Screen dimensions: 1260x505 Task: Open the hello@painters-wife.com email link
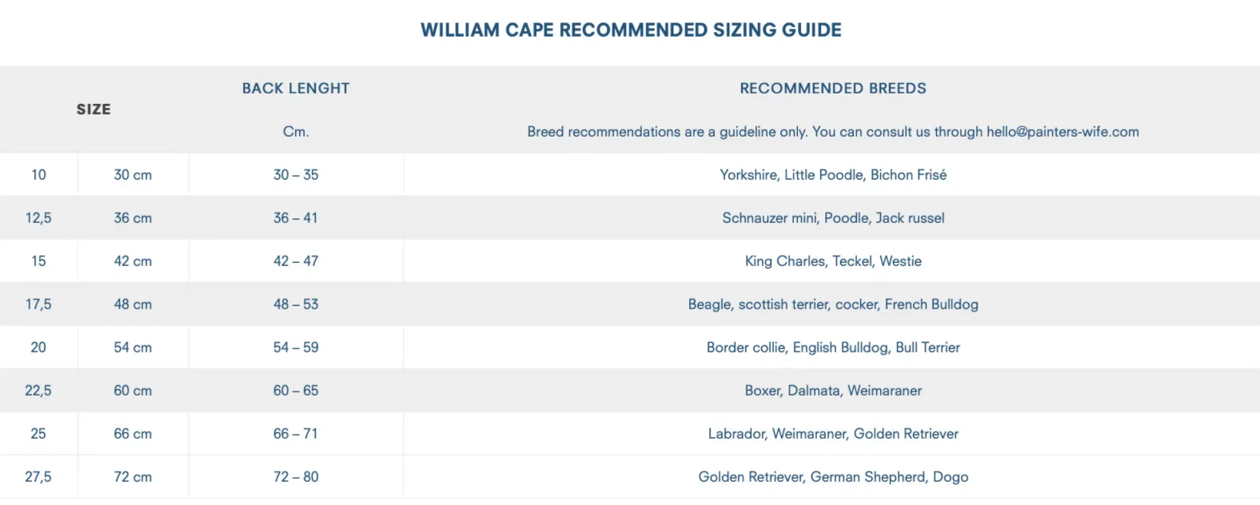pos(1063,132)
